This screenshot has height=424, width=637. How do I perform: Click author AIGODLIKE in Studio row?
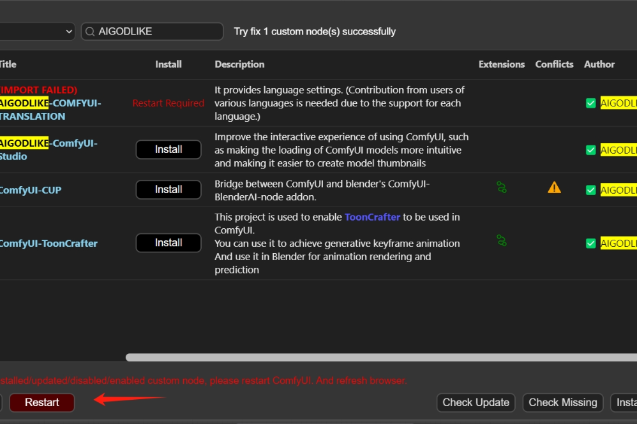pyautogui.click(x=618, y=150)
